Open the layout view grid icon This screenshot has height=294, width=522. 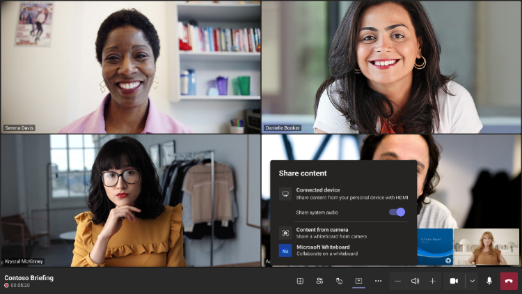pyautogui.click(x=300, y=281)
